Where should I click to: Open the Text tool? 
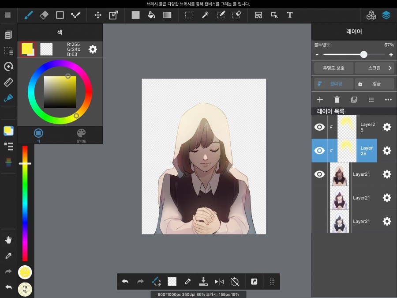pyautogui.click(x=290, y=15)
